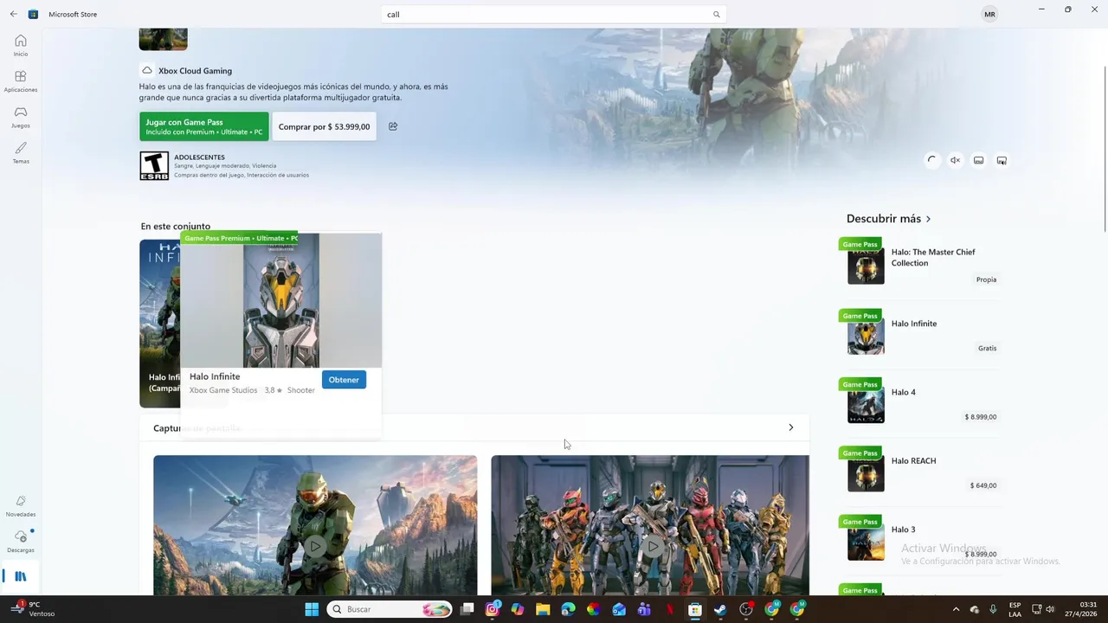Open Halo Infinite (Campaña) card in set
The width and height of the screenshot is (1108, 623).
159,323
